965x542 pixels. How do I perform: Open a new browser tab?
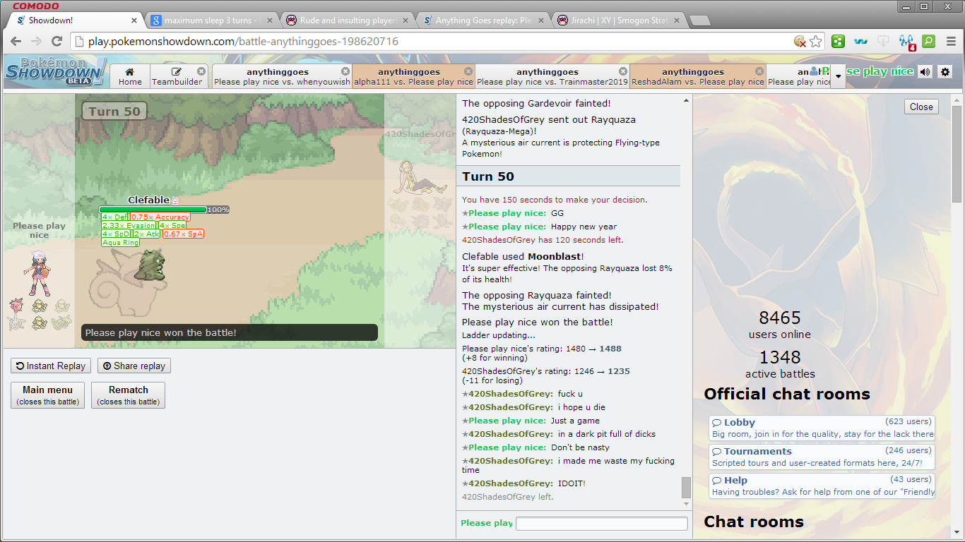[699, 20]
